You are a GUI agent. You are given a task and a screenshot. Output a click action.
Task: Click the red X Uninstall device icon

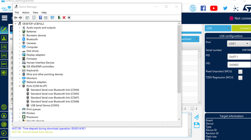[x=64, y=18]
